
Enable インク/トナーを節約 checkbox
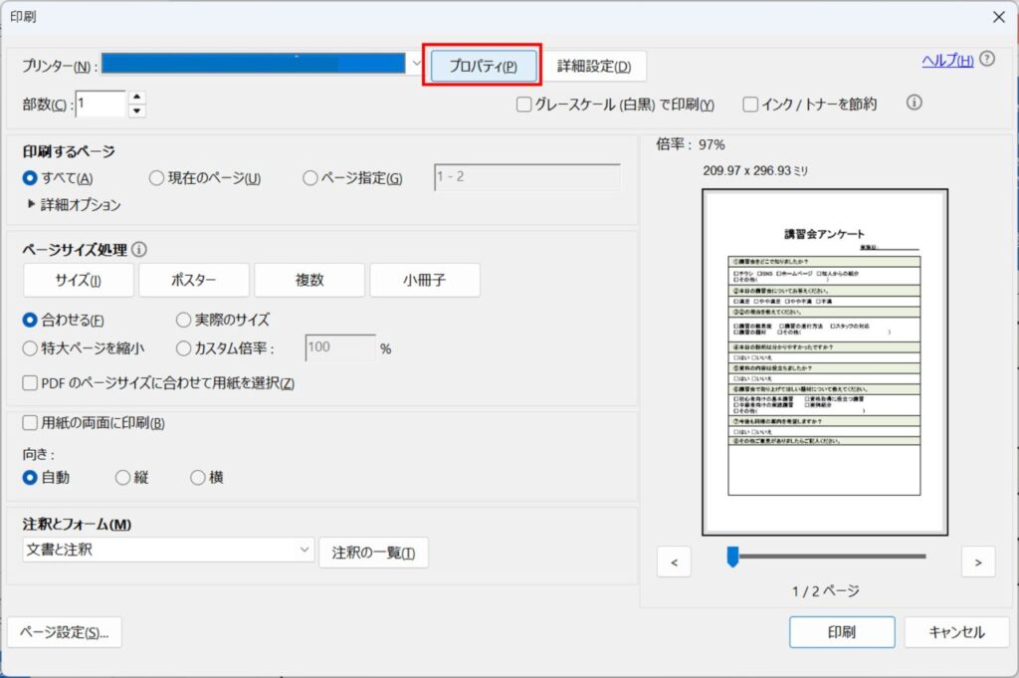pos(750,104)
